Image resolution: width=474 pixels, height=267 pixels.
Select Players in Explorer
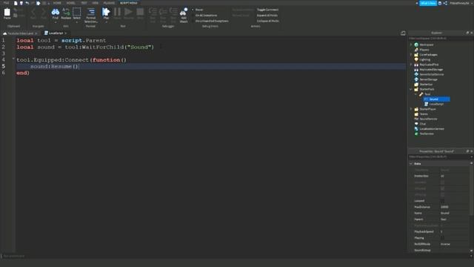pos(424,50)
